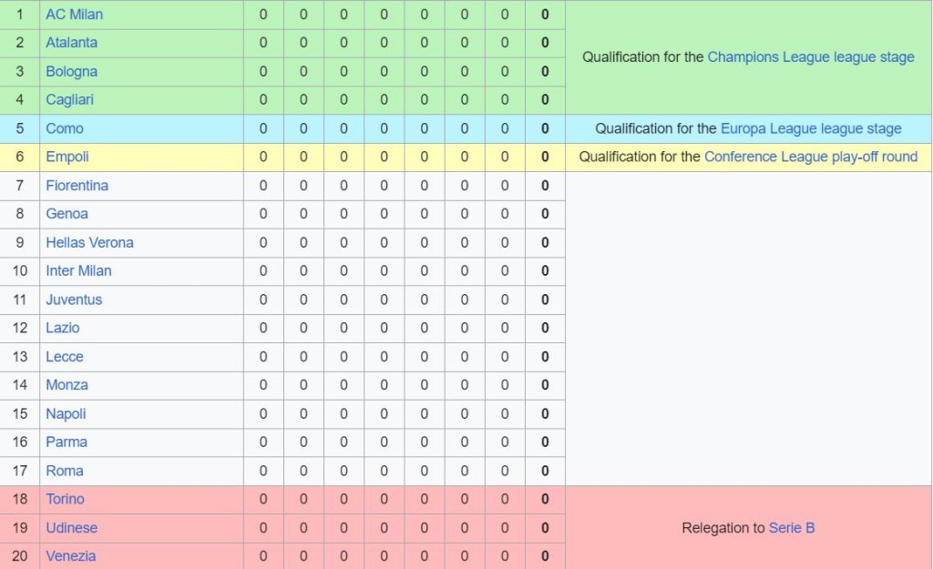Select the Cagliari link in the table

point(69,100)
